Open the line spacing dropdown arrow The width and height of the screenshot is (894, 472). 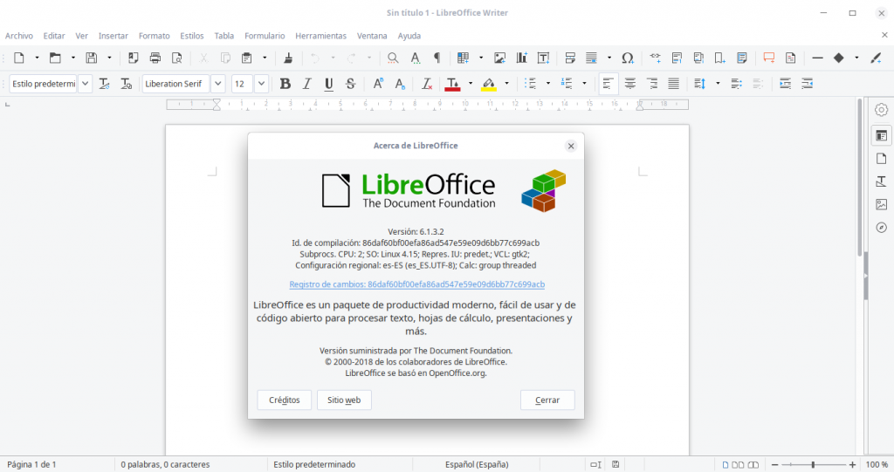tap(718, 84)
